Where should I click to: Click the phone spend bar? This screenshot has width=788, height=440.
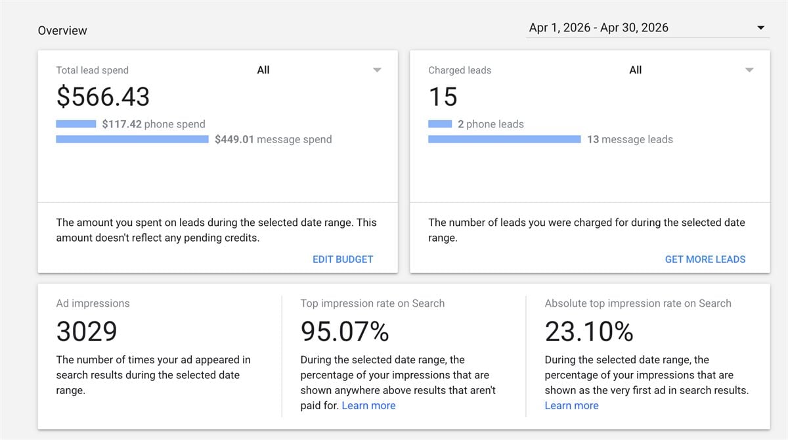[x=76, y=123]
